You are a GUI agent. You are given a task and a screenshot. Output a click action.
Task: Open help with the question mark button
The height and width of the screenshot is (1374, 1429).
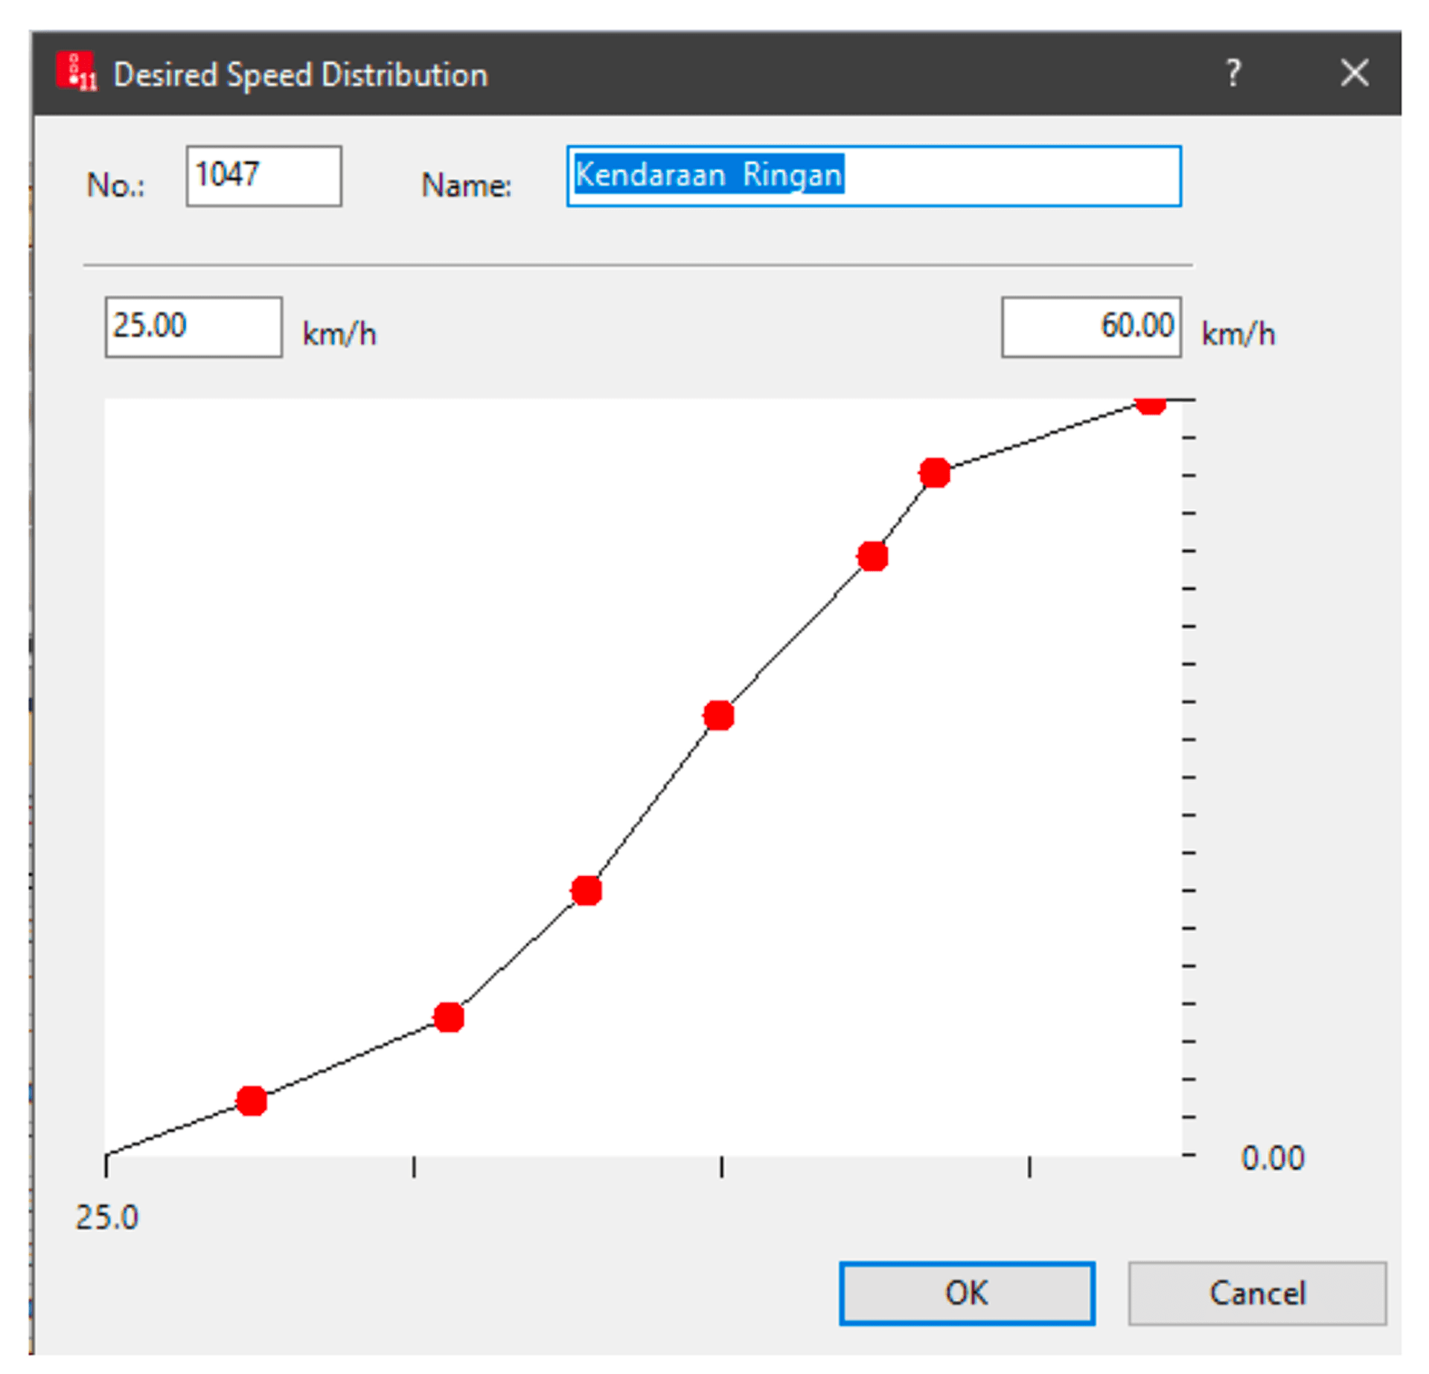tap(1233, 73)
